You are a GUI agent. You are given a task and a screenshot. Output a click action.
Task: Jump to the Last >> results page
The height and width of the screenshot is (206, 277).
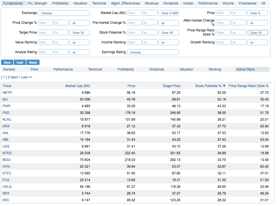tap(27, 77)
